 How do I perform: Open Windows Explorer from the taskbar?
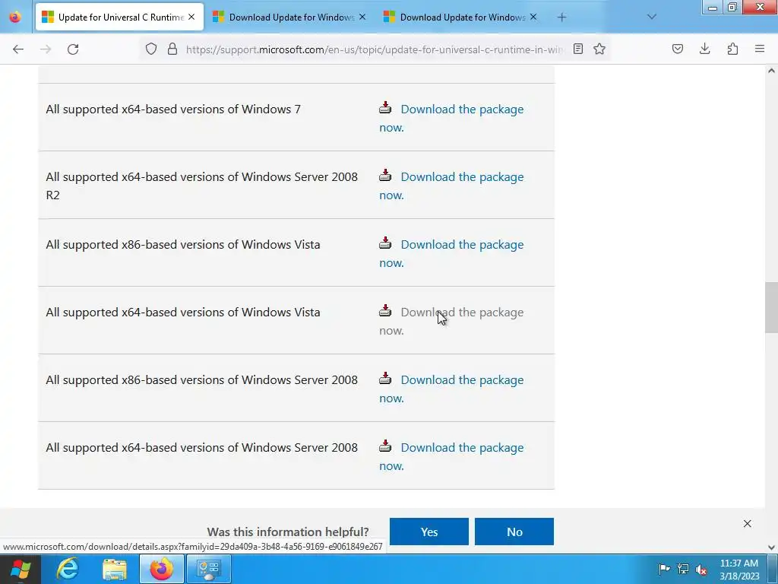(115, 569)
